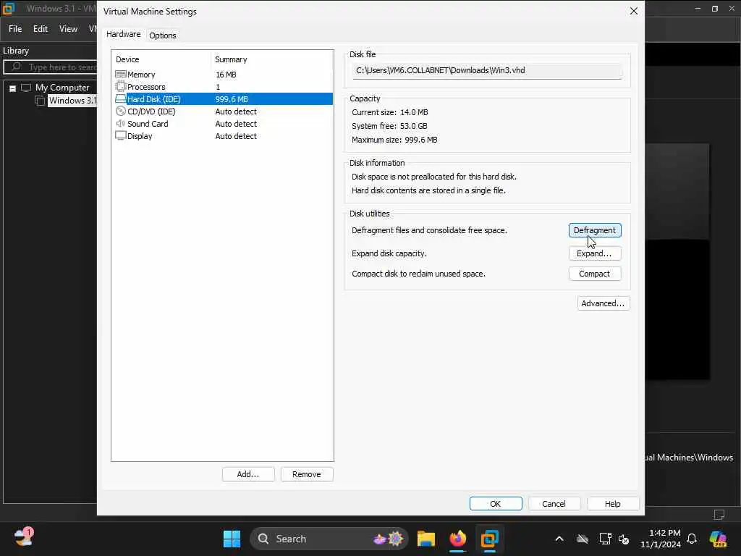
Task: Click the Disk file path field
Action: pos(487,70)
